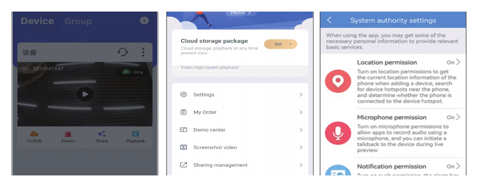
Task: Click the personal information notice text
Action: pyautogui.click(x=392, y=41)
